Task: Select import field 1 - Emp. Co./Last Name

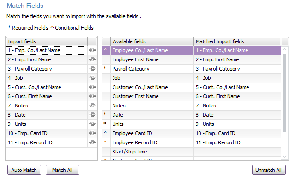Action: [x=47, y=50]
